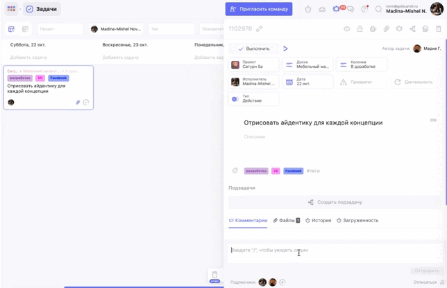Switch to the История tab

click(318, 220)
